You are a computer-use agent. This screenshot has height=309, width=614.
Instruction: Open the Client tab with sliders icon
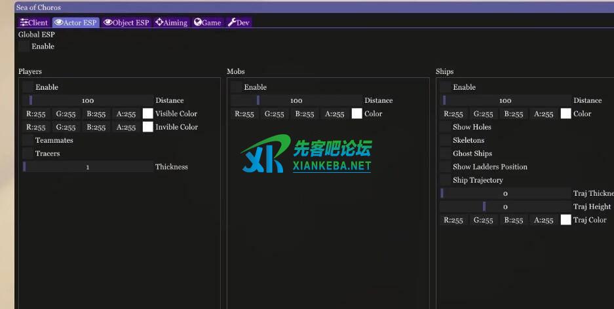34,22
